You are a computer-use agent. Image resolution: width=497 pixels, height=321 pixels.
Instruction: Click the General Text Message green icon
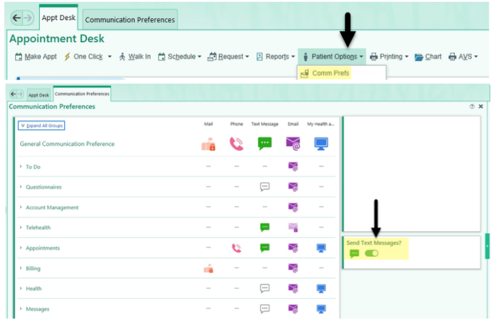click(x=265, y=144)
